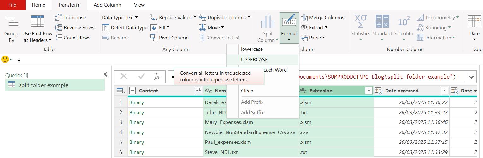Click the Transpose button
Viewport: 483px width, 158px height.
[x=70, y=17]
